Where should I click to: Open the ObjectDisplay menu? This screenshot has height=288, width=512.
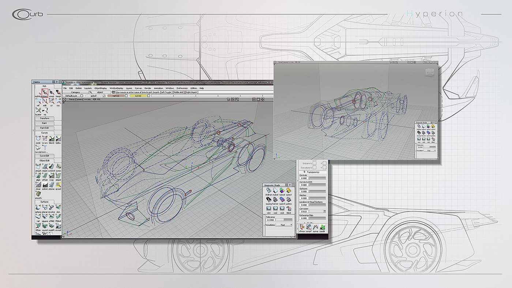101,88
